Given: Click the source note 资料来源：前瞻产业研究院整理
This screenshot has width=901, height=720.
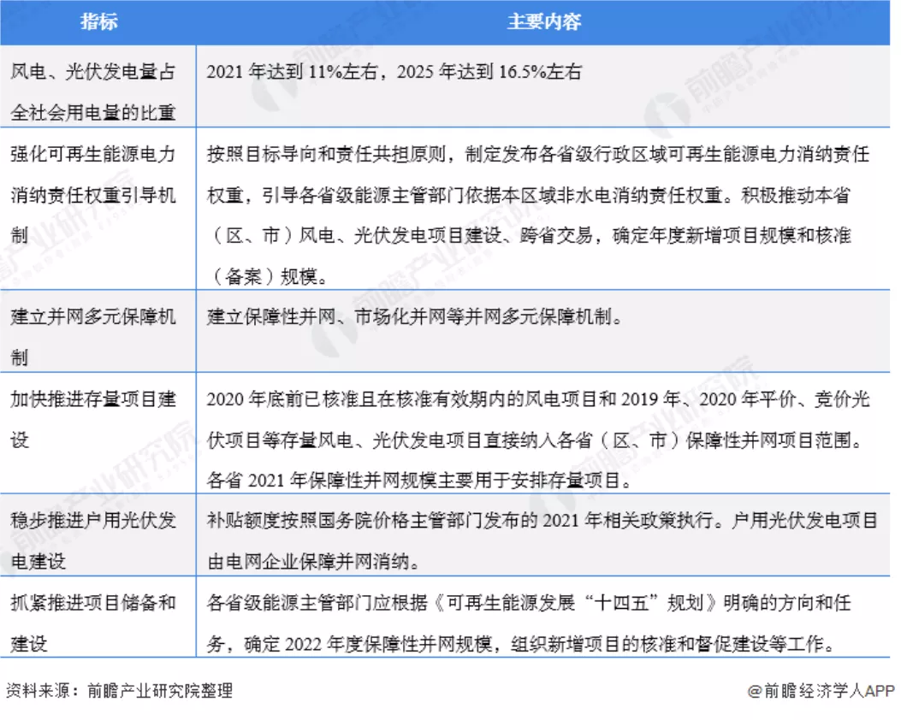Looking at the screenshot, I should click(120, 690).
